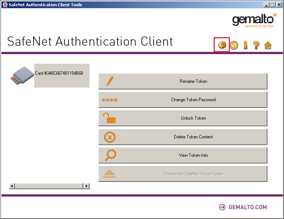This screenshot has height=219, width=284.
Task: Click the horizontal scrollbar track under the token list
Action: coord(49,186)
